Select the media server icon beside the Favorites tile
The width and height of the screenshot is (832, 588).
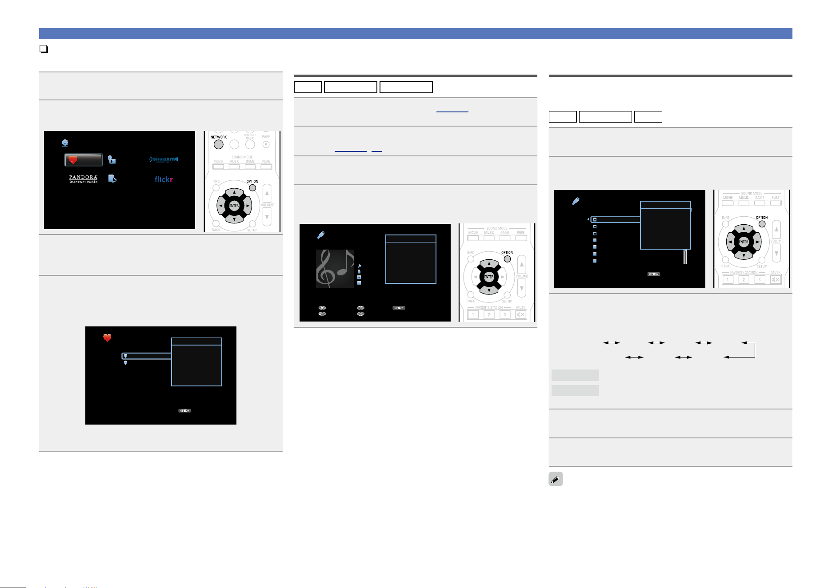pos(112,159)
